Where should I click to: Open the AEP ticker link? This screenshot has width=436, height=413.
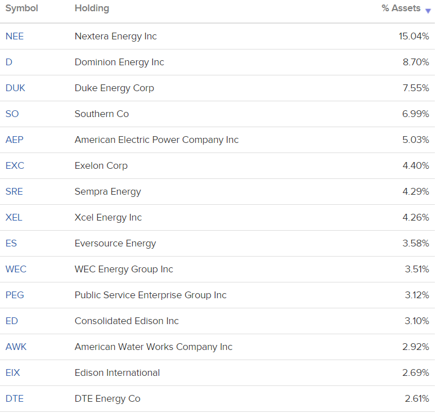click(x=15, y=140)
